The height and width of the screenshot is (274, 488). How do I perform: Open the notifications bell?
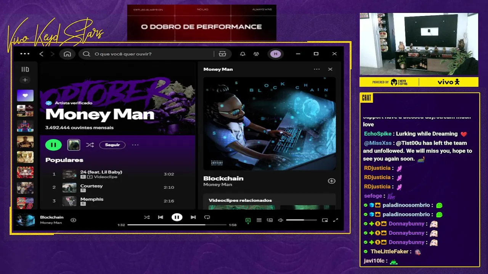(242, 54)
